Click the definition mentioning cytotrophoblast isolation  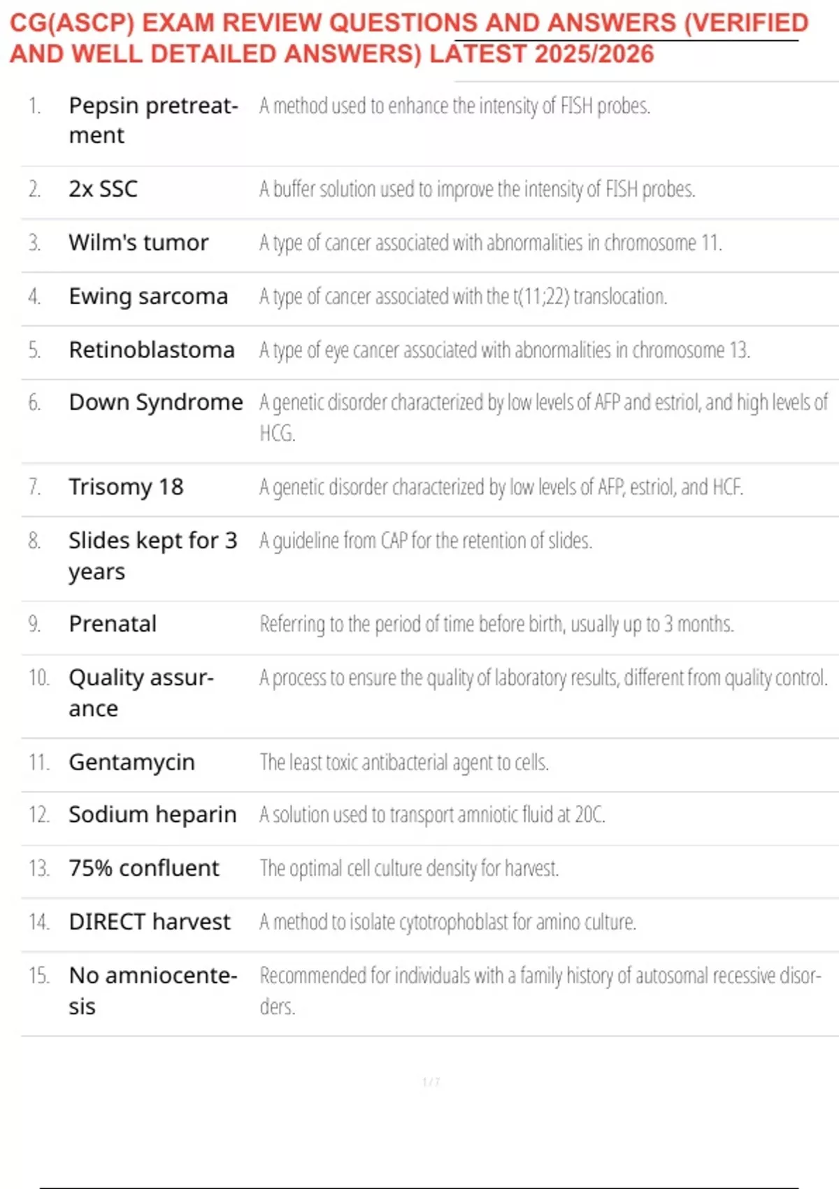click(x=447, y=922)
